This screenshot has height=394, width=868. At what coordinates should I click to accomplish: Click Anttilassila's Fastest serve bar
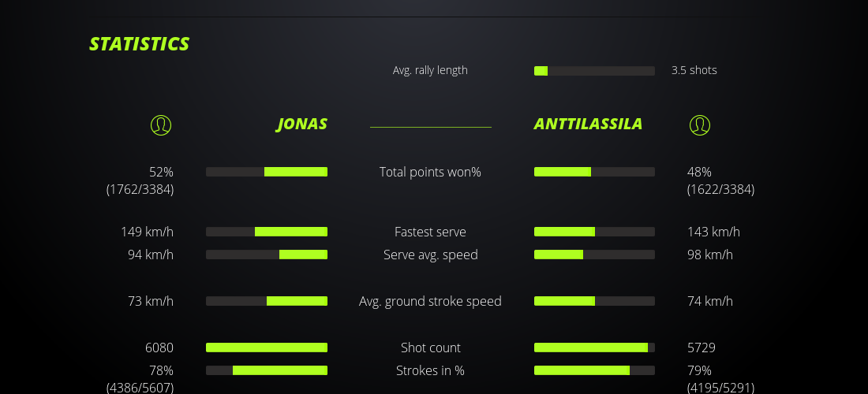pos(594,232)
